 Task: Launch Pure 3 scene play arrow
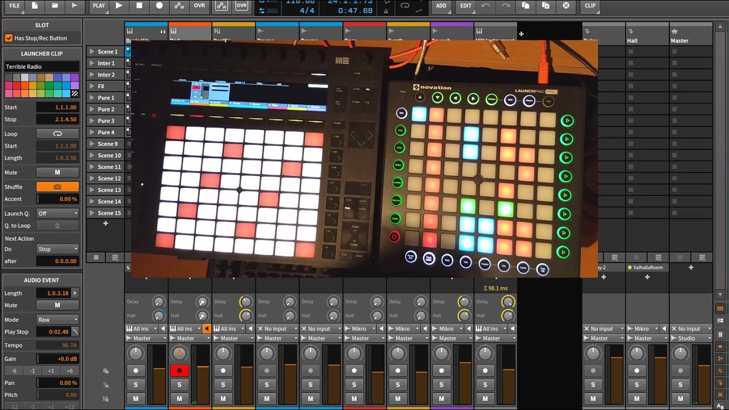[x=92, y=121]
